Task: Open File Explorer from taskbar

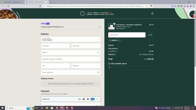Action: (x=47, y=108)
